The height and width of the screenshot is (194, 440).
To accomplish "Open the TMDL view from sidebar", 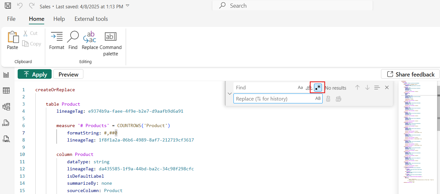I will [6, 139].
